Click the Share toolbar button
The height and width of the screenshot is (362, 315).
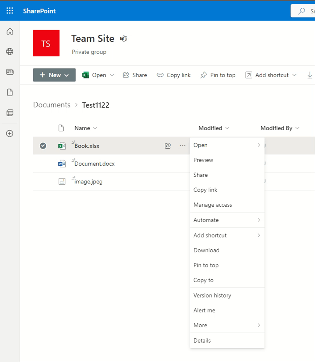[x=135, y=75]
